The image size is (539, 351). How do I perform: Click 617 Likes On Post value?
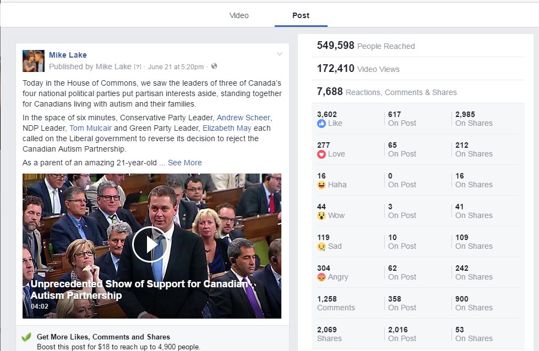click(395, 115)
